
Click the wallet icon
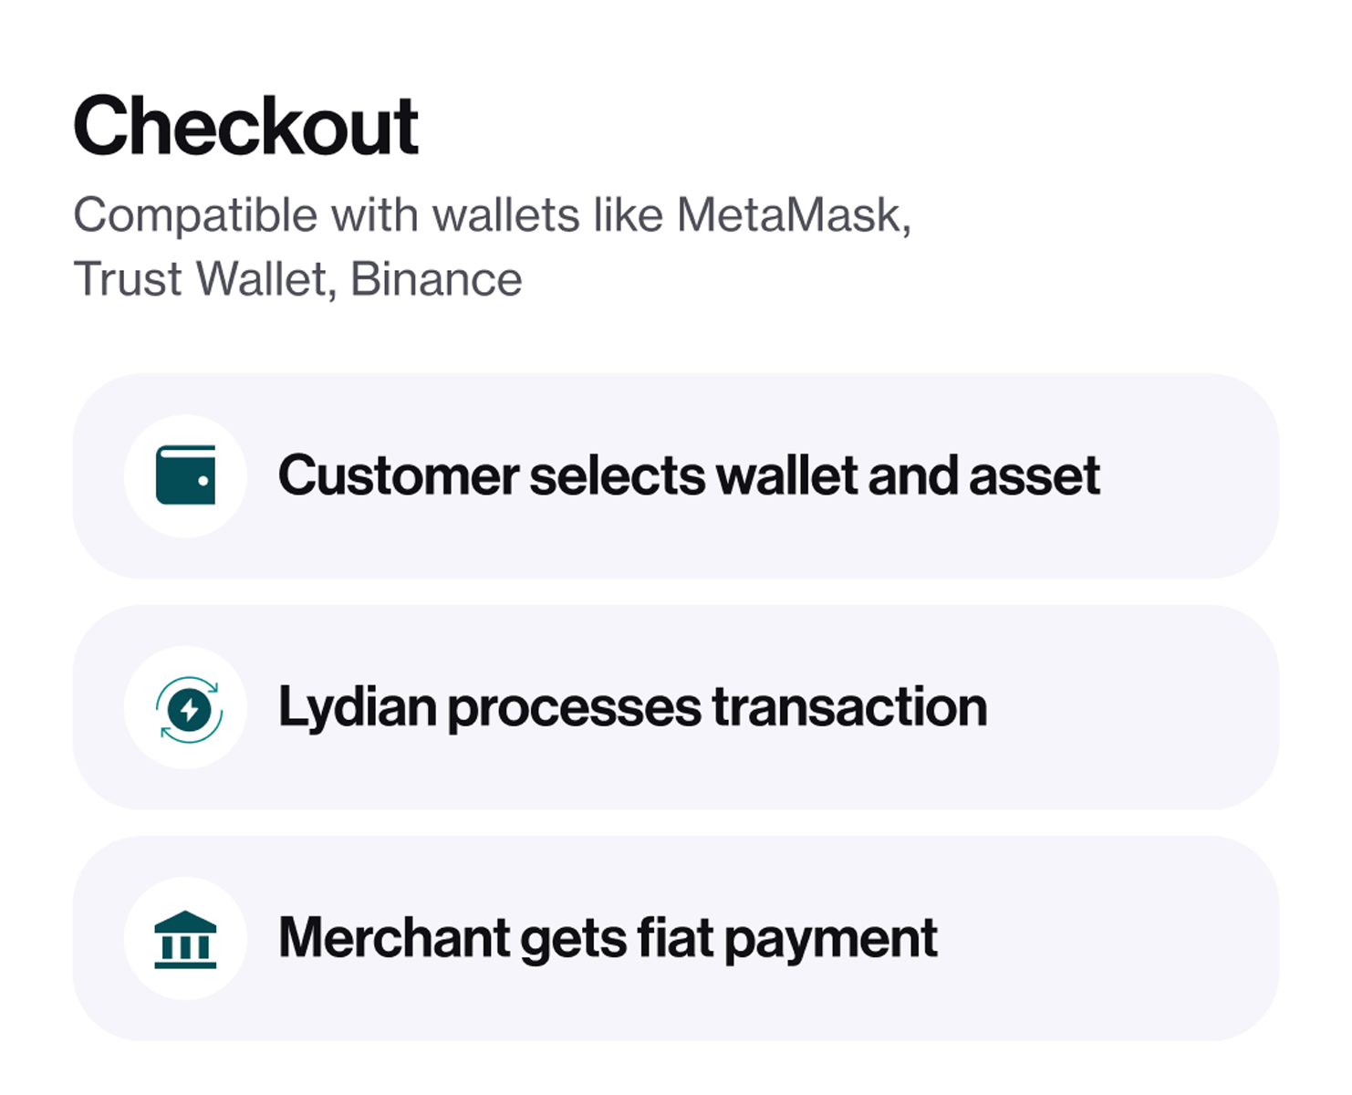185,475
